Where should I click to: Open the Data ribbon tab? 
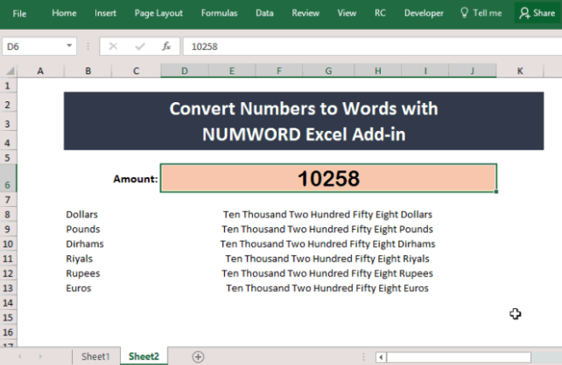click(x=264, y=13)
